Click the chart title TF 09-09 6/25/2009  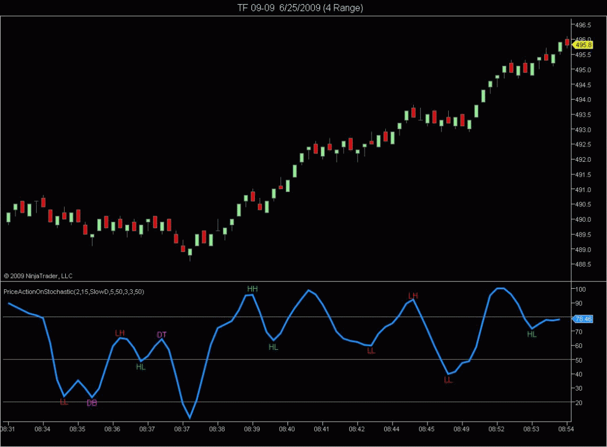pos(303,8)
